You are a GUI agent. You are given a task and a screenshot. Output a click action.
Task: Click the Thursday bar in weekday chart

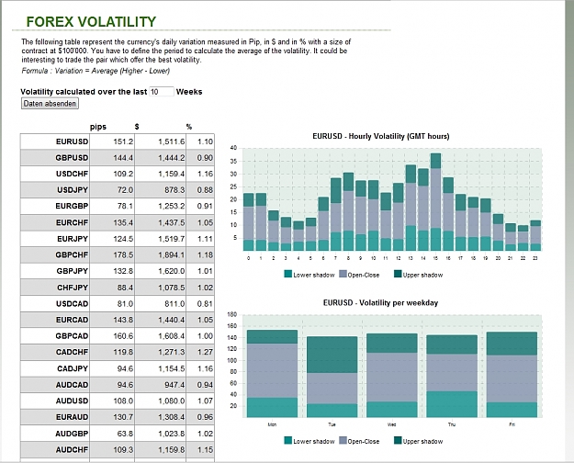click(452, 377)
